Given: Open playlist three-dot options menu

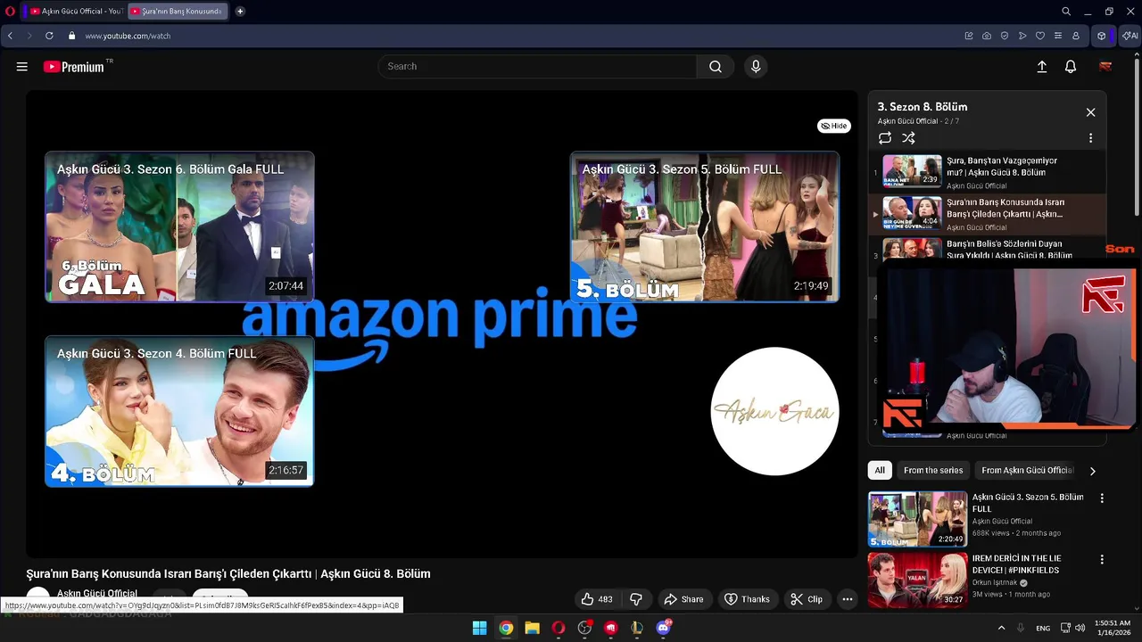Looking at the screenshot, I should [1090, 138].
